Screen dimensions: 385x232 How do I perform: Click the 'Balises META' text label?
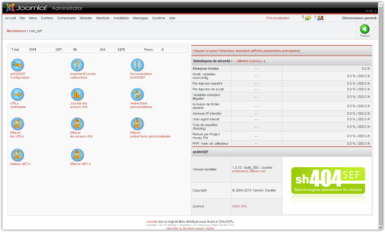tap(20, 164)
